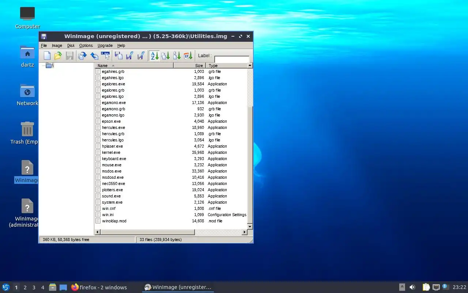
Task: Click the Type column header
Action: pyautogui.click(x=227, y=66)
